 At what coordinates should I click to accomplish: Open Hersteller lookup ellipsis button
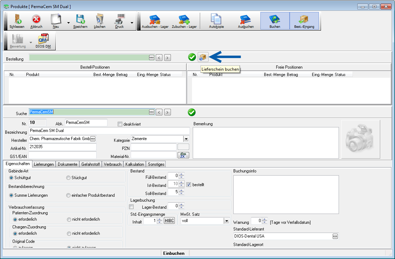pyautogui.click(x=93, y=139)
